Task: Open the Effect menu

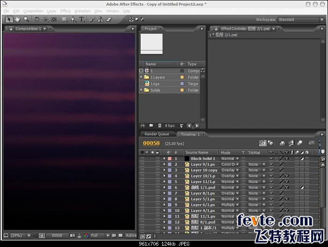Action: 65,11
